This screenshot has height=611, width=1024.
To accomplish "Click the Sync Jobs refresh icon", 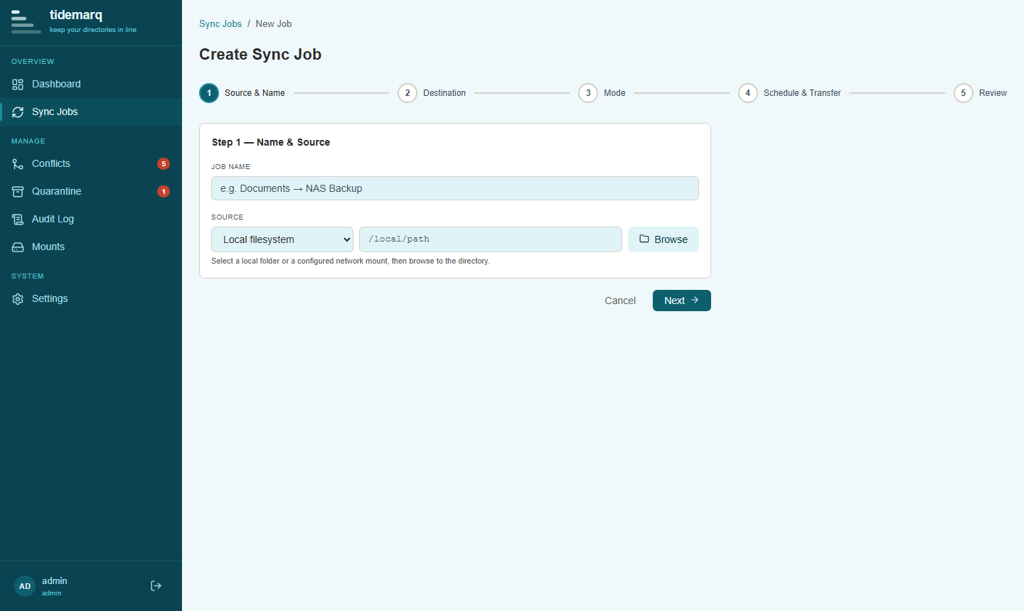I will [18, 112].
